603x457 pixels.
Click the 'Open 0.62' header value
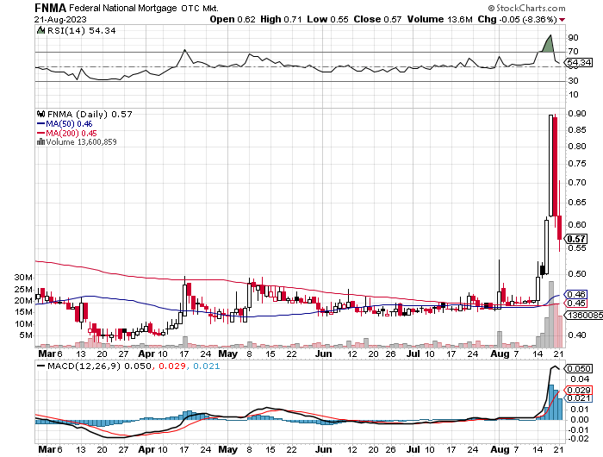[233, 19]
